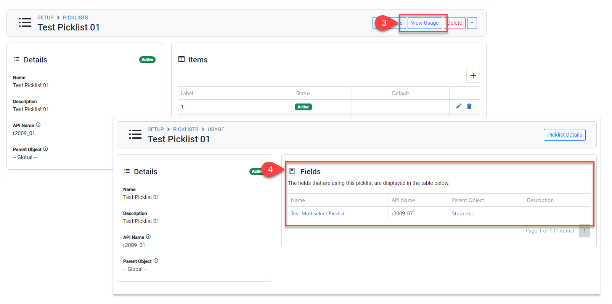Image resolution: width=612 pixels, height=304 pixels.
Task: Open the Test Multiselect Picklist link
Action: click(318, 213)
